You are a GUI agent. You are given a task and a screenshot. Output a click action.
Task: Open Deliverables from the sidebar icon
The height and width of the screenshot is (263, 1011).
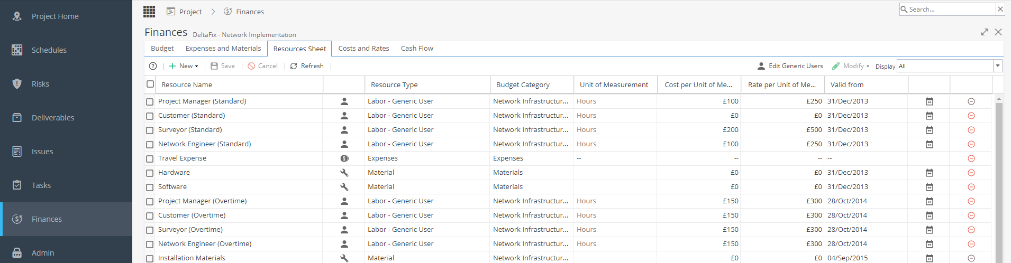[17, 117]
